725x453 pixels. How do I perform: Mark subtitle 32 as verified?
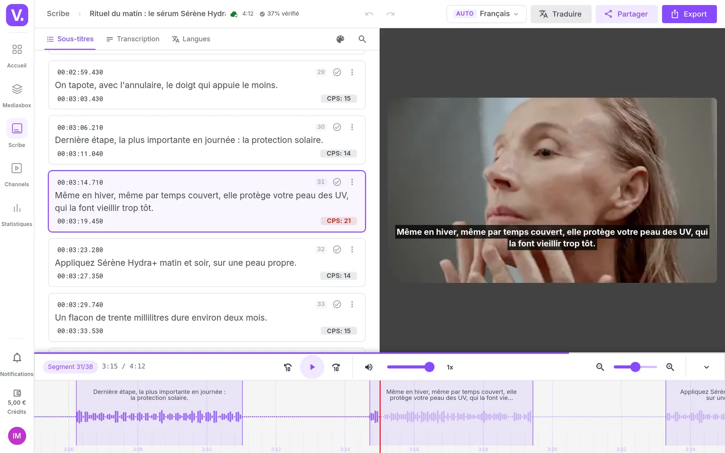click(337, 250)
